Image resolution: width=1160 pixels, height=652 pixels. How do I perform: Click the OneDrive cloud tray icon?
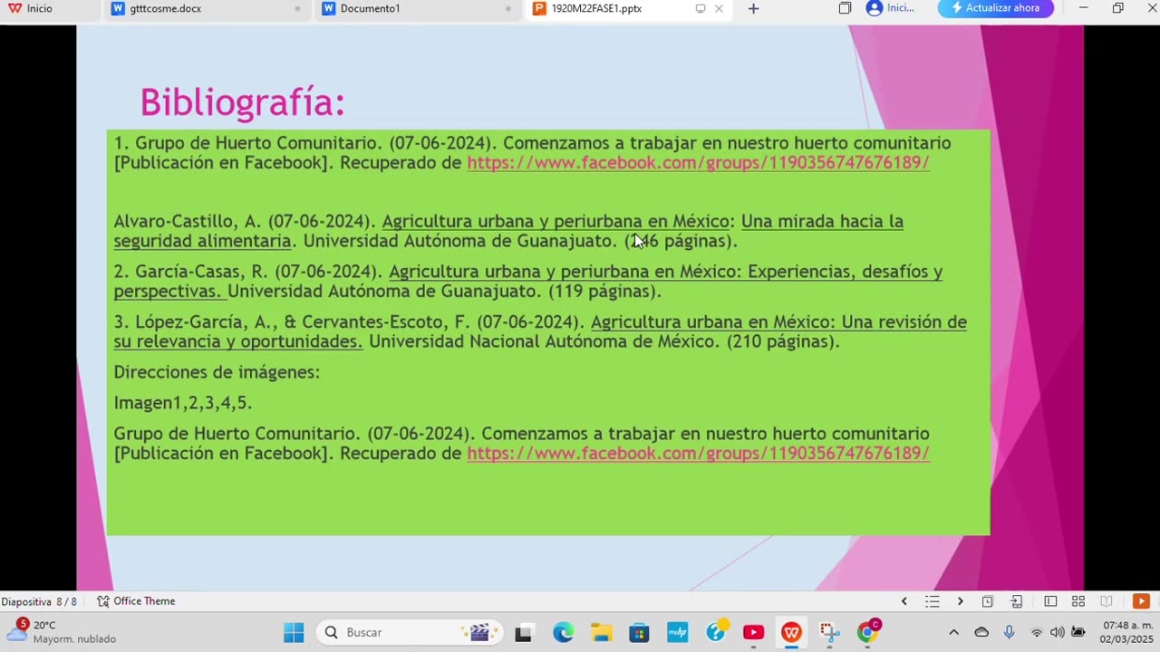[x=981, y=632]
